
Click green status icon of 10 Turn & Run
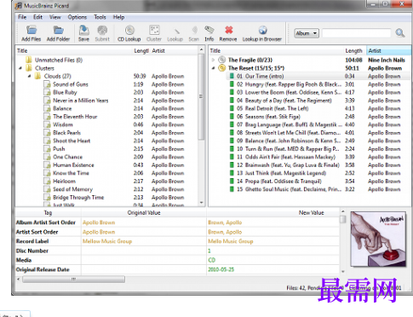(232, 149)
